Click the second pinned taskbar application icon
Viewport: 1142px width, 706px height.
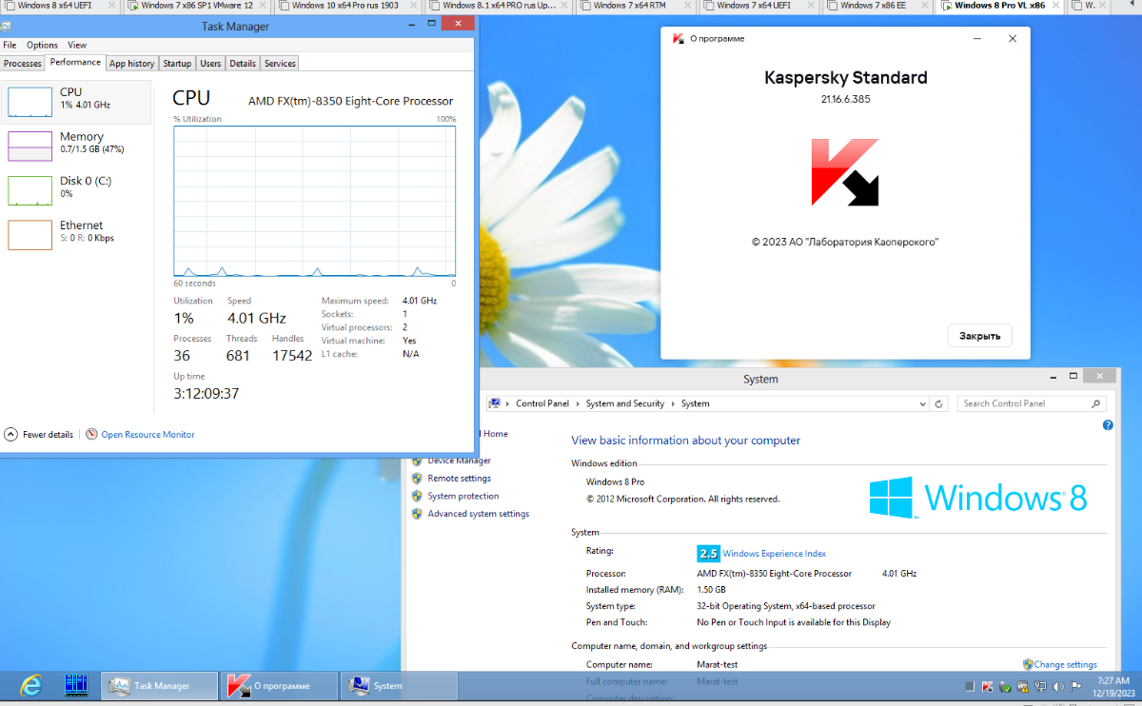tap(76, 685)
